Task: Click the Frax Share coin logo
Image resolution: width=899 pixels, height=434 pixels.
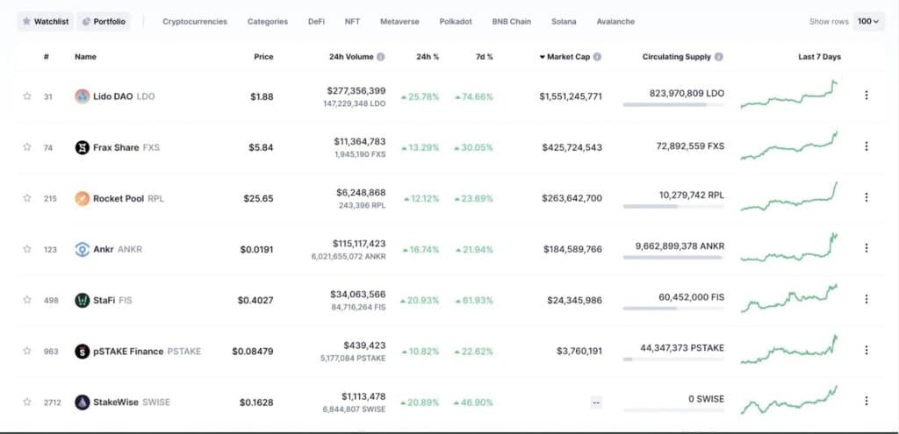Action: (x=83, y=147)
